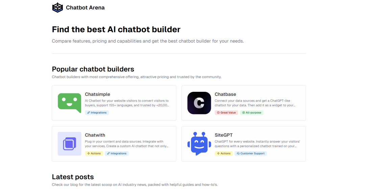The height and width of the screenshot is (192, 365).
Task: Click the Integrations tag under Chatsimple
Action: click(97, 112)
